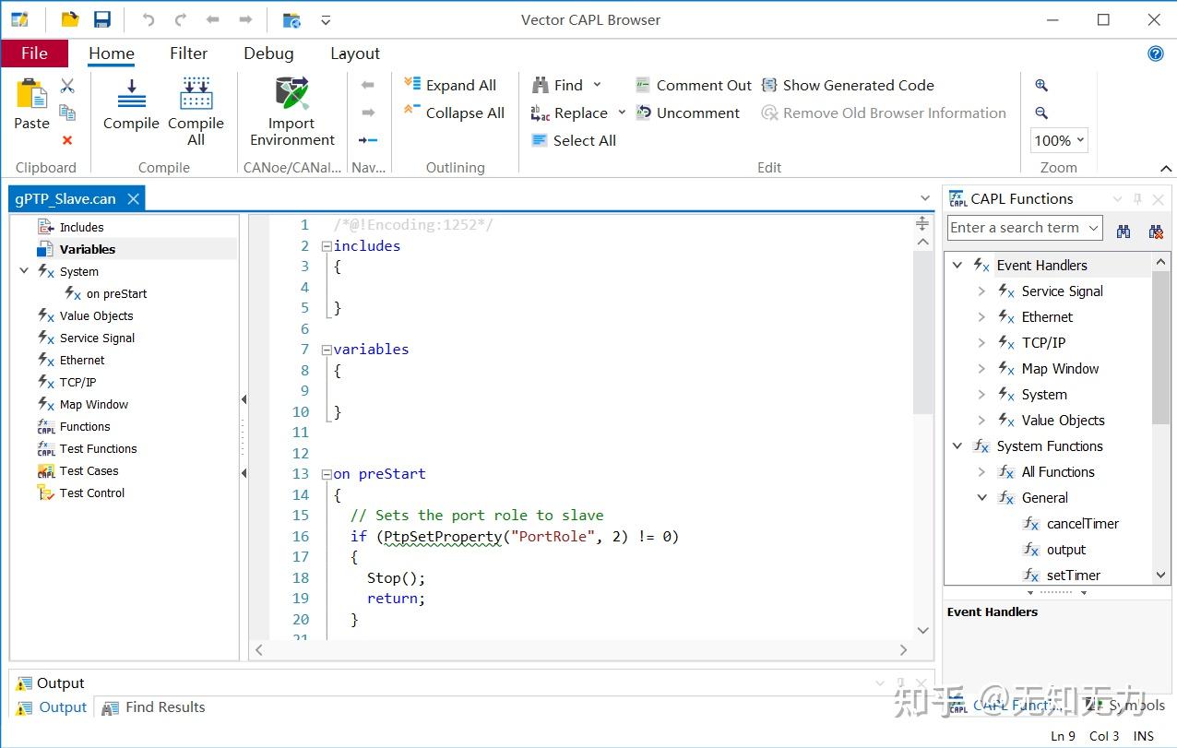Switch to the Debug ribbon tab

(268, 53)
